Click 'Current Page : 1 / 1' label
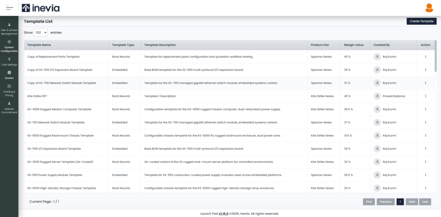The height and width of the screenshot is (217, 441). (44, 202)
